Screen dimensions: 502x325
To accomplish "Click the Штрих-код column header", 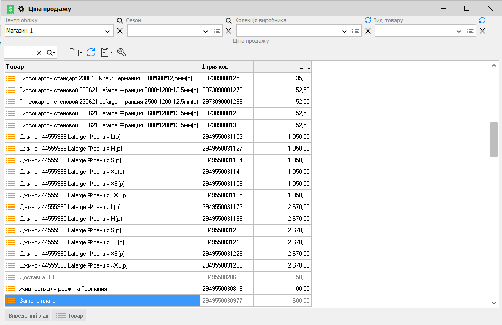I will tap(226, 67).
